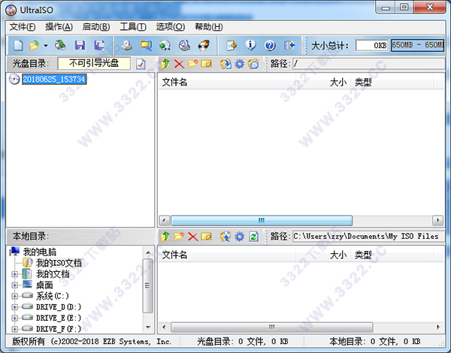This screenshot has height=353, width=451.
Task: Click the Compress ISO disc icon
Action: (165, 45)
